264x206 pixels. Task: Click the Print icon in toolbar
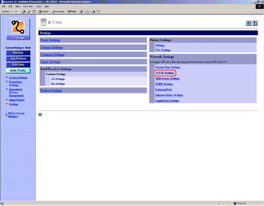click(x=93, y=12)
